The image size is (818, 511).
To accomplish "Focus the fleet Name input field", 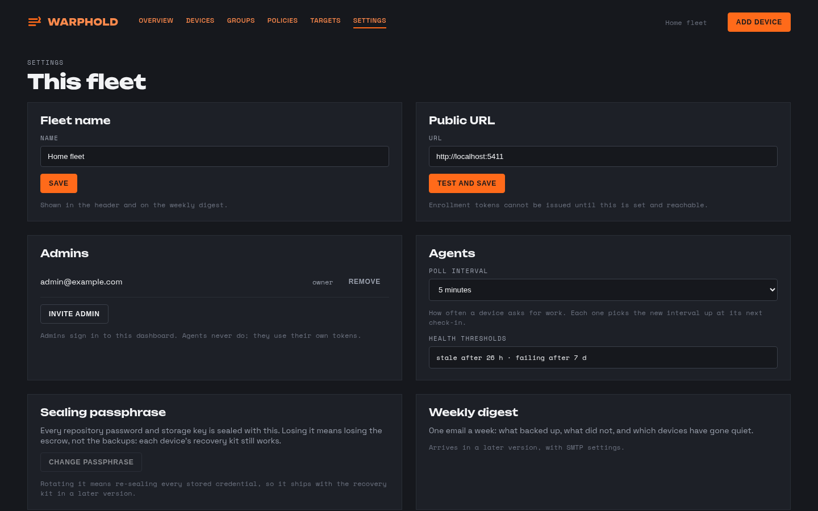I will point(215,156).
